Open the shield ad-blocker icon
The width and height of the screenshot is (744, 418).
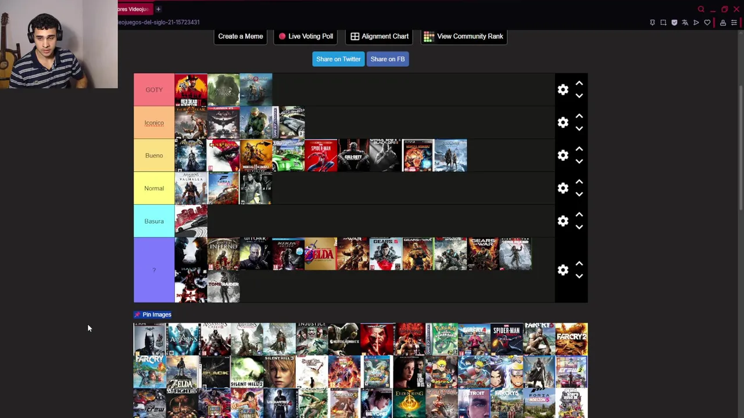[674, 23]
